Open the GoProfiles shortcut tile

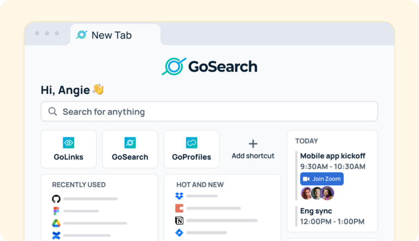191,149
